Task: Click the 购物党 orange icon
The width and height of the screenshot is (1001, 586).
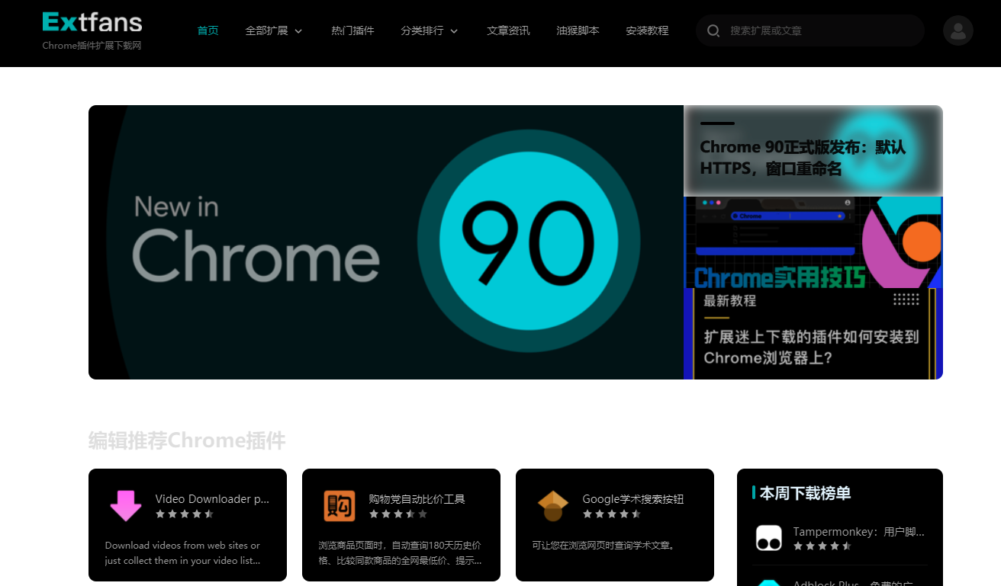Action: pos(340,505)
